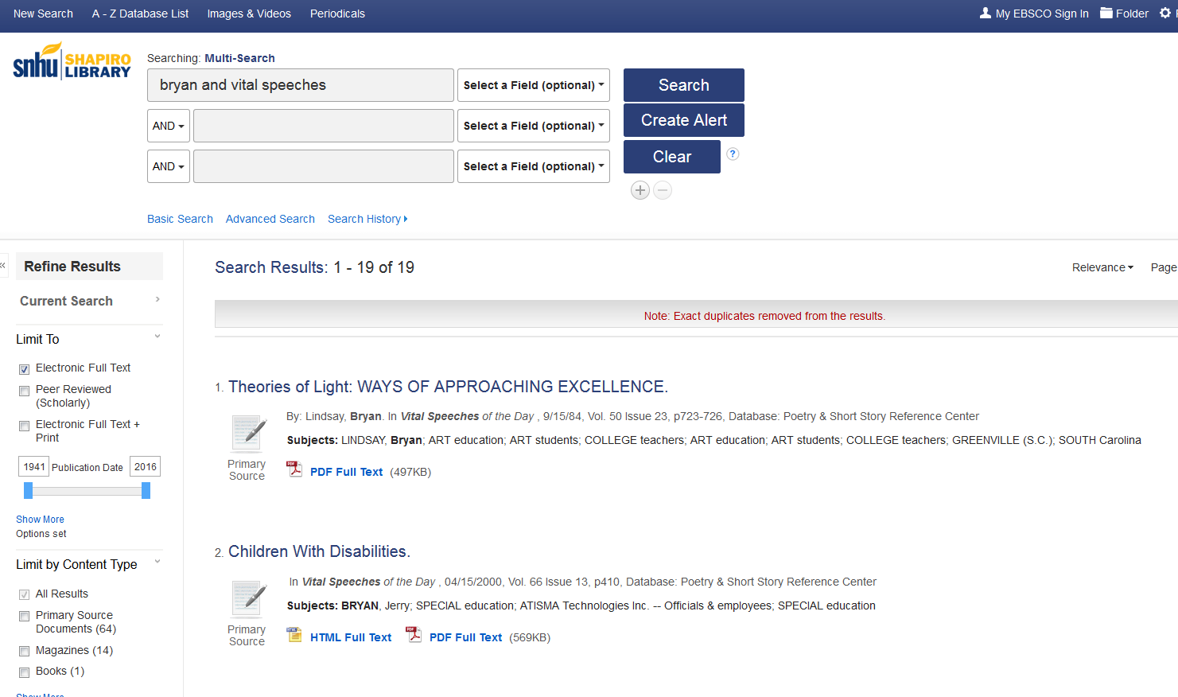Open PDF Full Text (569KB) link
1178x697 pixels.
click(466, 637)
